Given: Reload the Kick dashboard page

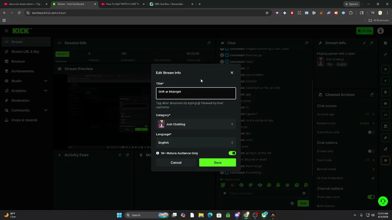Looking at the screenshot, I should [x=19, y=13].
